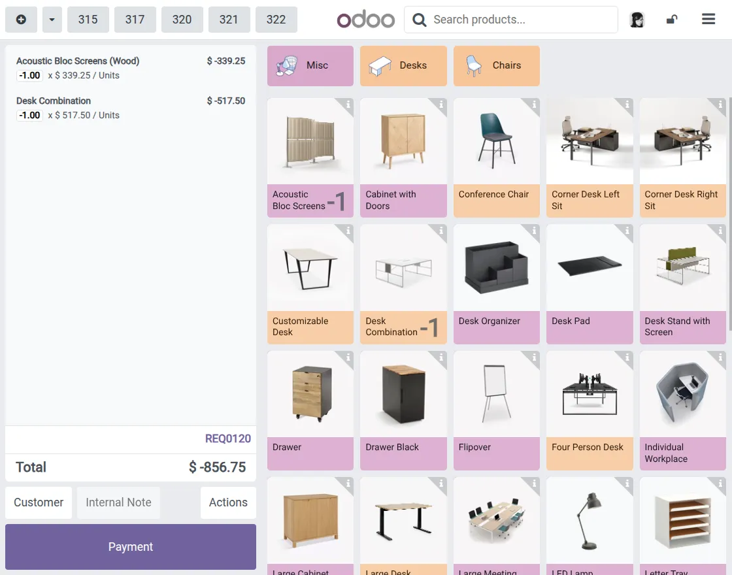Expand the orders dropdown arrow

tap(52, 20)
